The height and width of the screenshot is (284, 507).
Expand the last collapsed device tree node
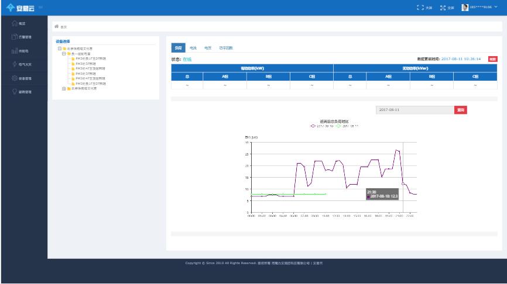[64, 88]
